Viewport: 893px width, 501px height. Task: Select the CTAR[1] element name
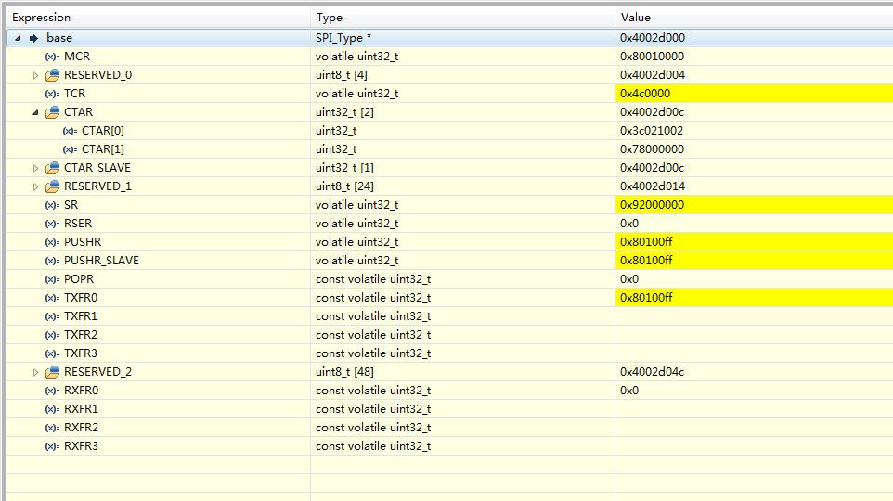coord(102,149)
